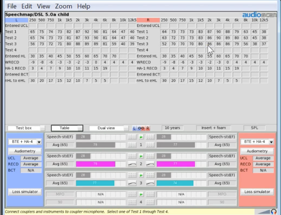The width and height of the screenshot is (281, 215).
Task: Click Test 4 right dotted grid icon
Action: point(150,194)
